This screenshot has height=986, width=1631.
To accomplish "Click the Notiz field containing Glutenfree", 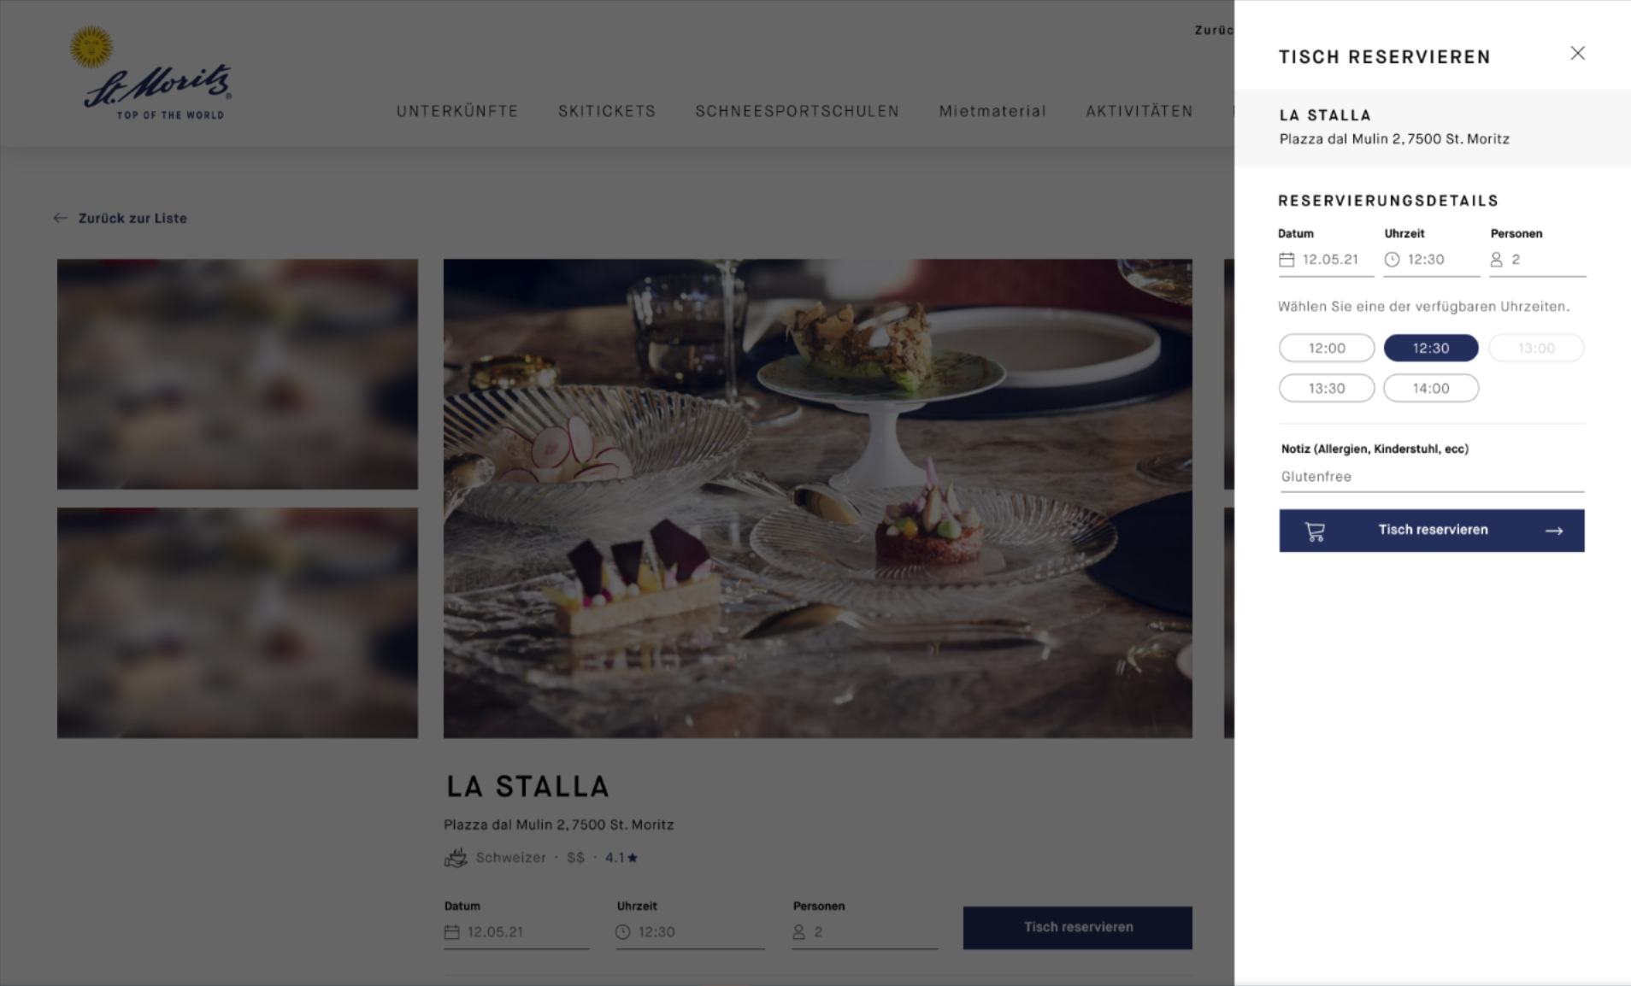I will (1432, 477).
